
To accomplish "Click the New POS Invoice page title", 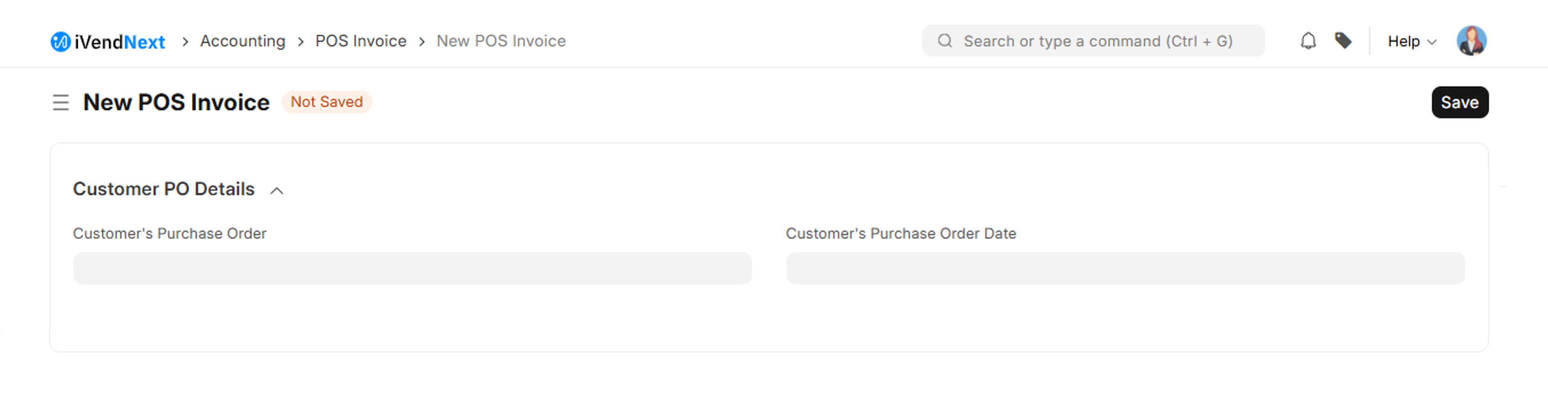I will tap(176, 103).
